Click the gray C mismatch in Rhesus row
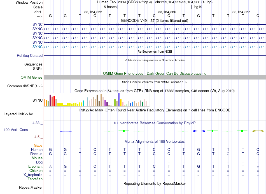The height and width of the screenshot is (194, 266). point(228,154)
